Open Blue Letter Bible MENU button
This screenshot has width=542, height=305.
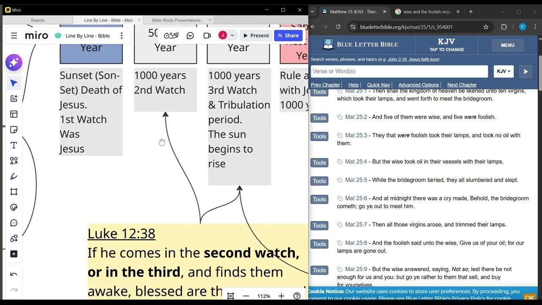point(507,45)
